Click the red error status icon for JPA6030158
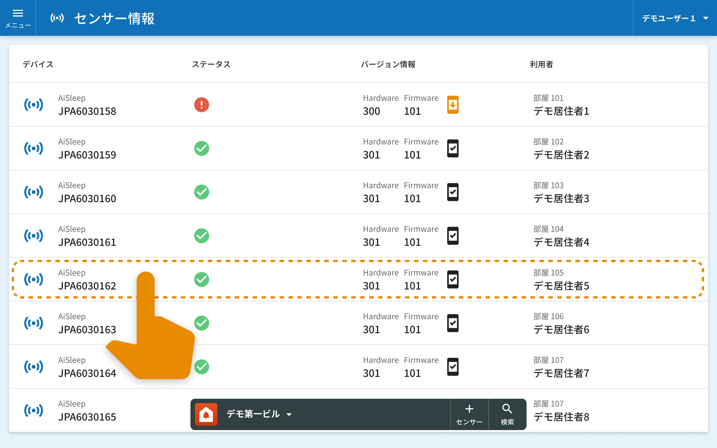717x448 pixels. click(x=201, y=105)
